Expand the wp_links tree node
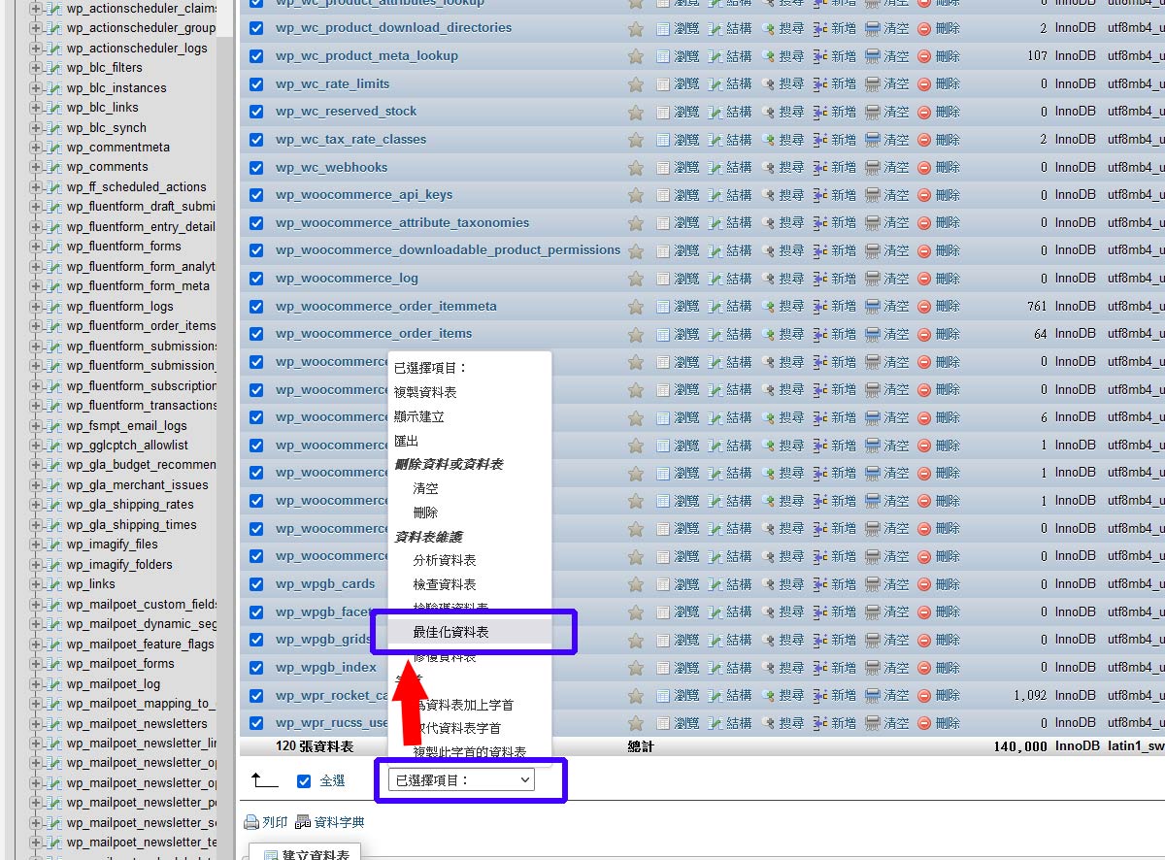The width and height of the screenshot is (1165, 860). click(36, 584)
